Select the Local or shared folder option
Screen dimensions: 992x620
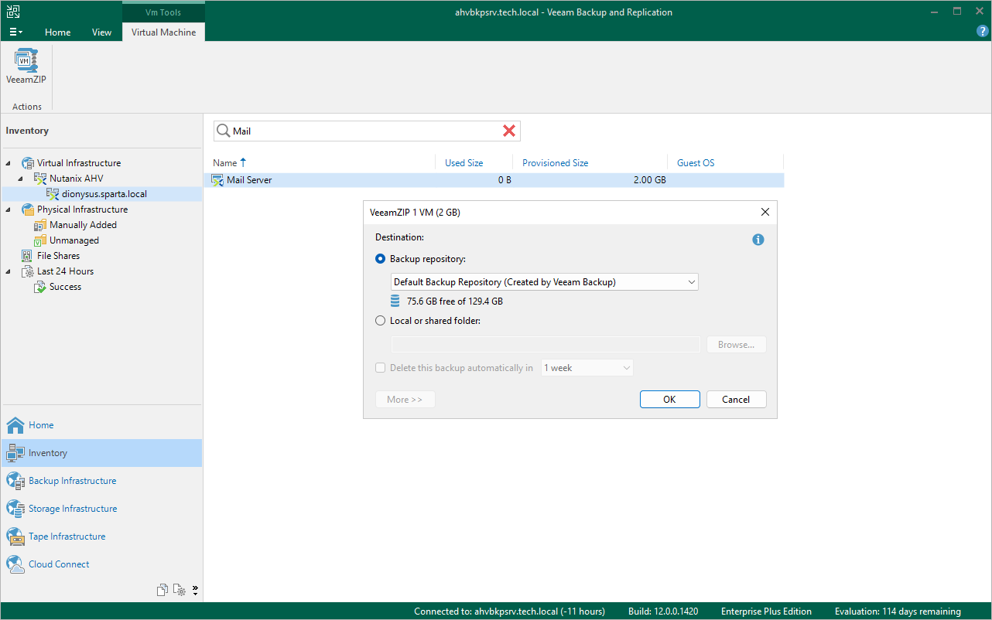click(x=380, y=321)
